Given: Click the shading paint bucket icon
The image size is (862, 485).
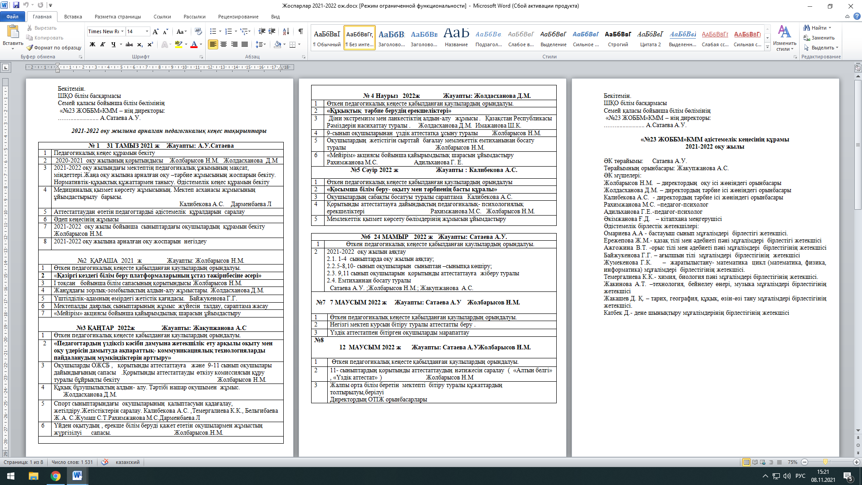Looking at the screenshot, I should [x=277, y=44].
